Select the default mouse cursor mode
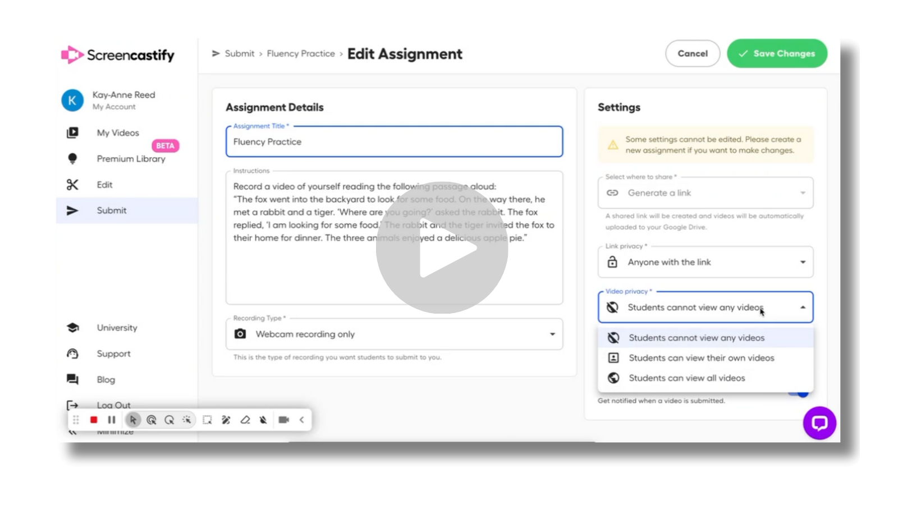The width and height of the screenshot is (898, 505). pyautogui.click(x=133, y=420)
